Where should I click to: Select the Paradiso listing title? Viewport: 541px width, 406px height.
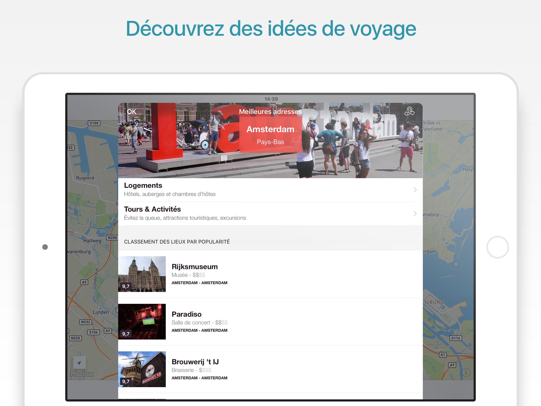pyautogui.click(x=186, y=314)
